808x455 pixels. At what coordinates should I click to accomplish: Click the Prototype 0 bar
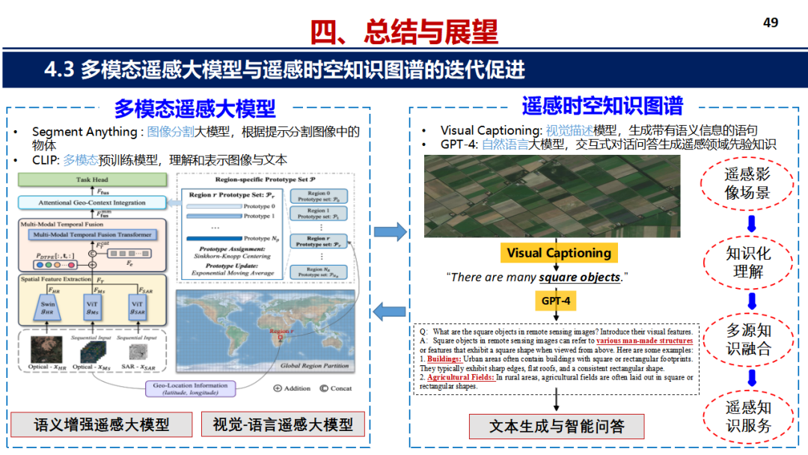214,206
